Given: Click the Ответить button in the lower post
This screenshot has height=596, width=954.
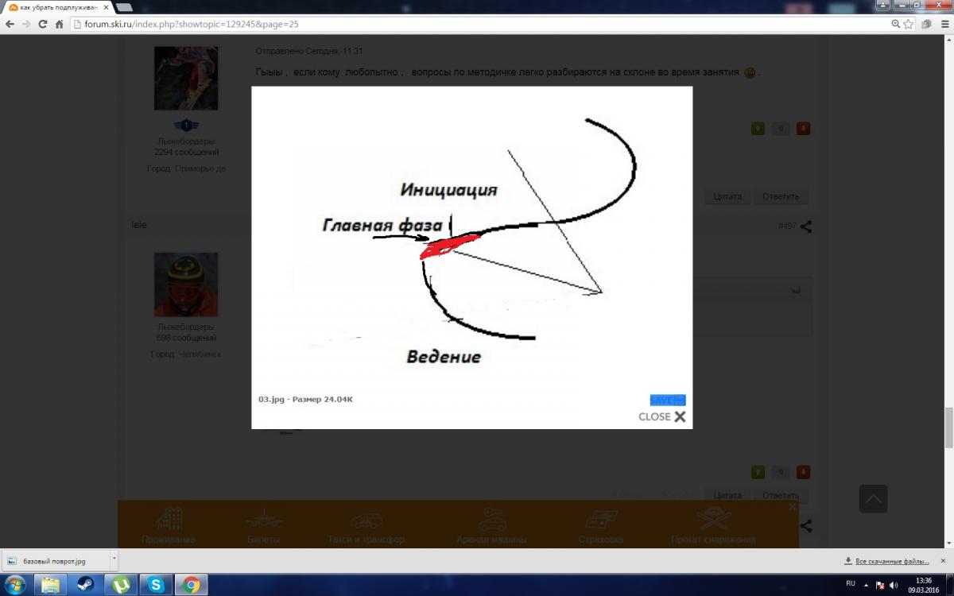Looking at the screenshot, I should pyautogui.click(x=781, y=495).
